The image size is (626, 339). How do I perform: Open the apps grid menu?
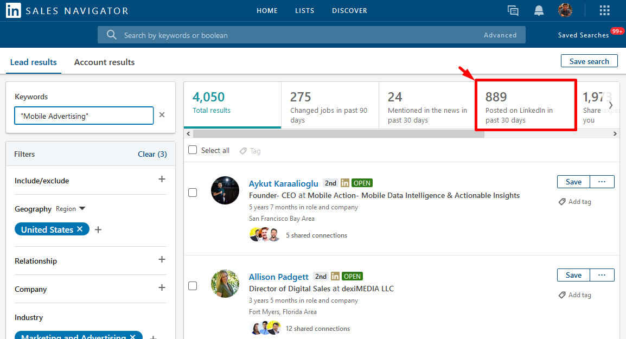pos(604,10)
